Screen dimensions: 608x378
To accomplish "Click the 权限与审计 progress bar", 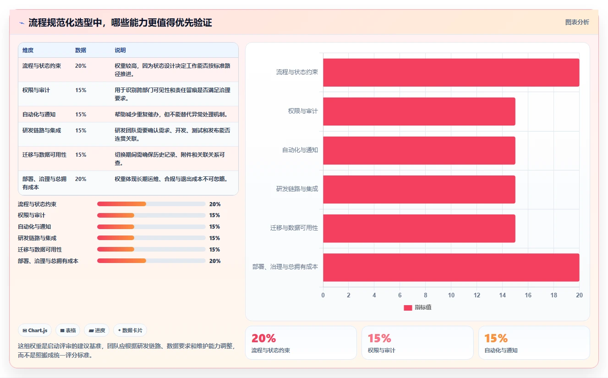I will [x=151, y=215].
